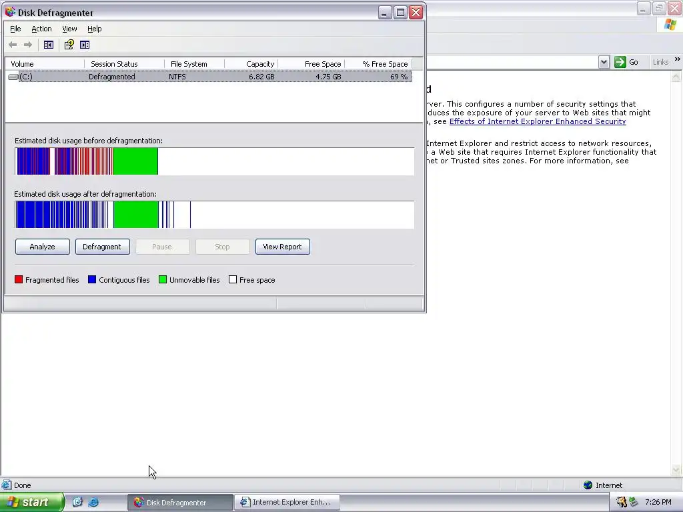Click the Links label in Internet Explorer
The width and height of the screenshot is (683, 512).
[x=660, y=62]
